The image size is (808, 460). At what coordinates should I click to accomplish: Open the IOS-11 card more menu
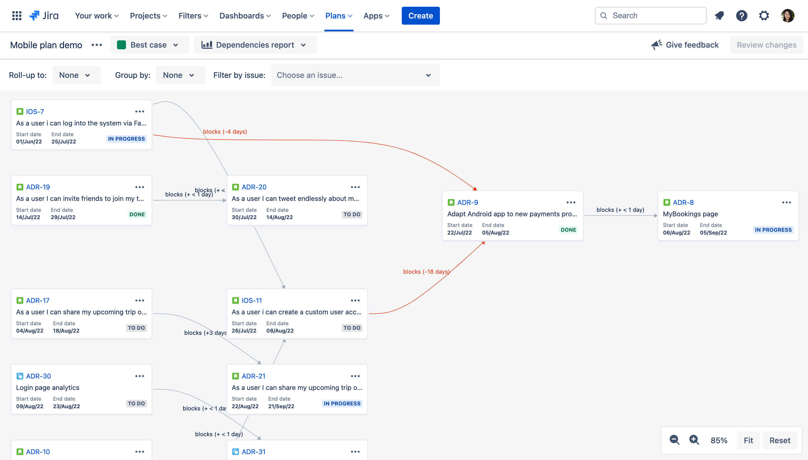(x=355, y=300)
